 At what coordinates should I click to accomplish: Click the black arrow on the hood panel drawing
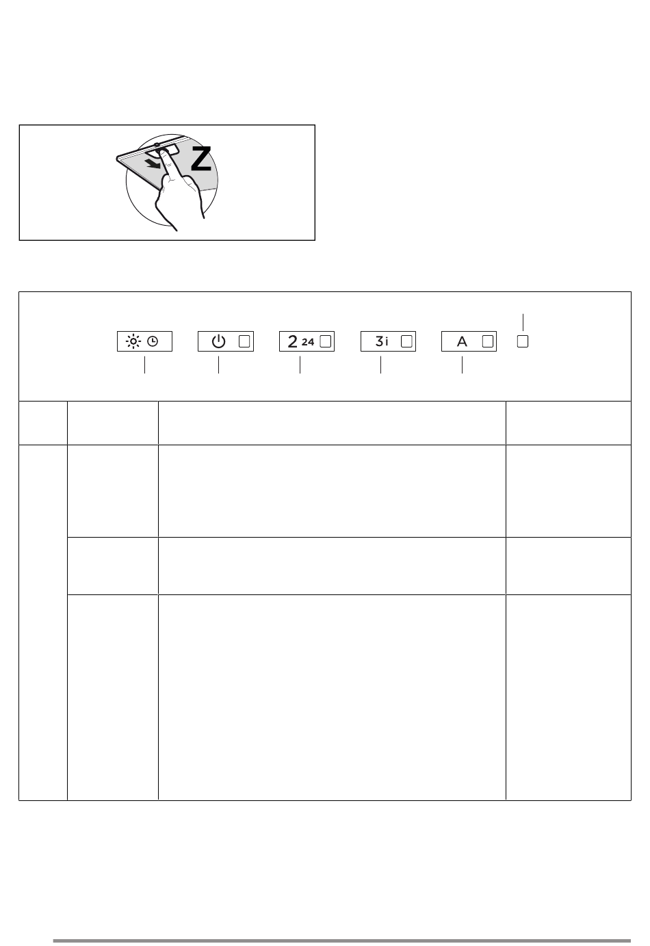click(157, 165)
